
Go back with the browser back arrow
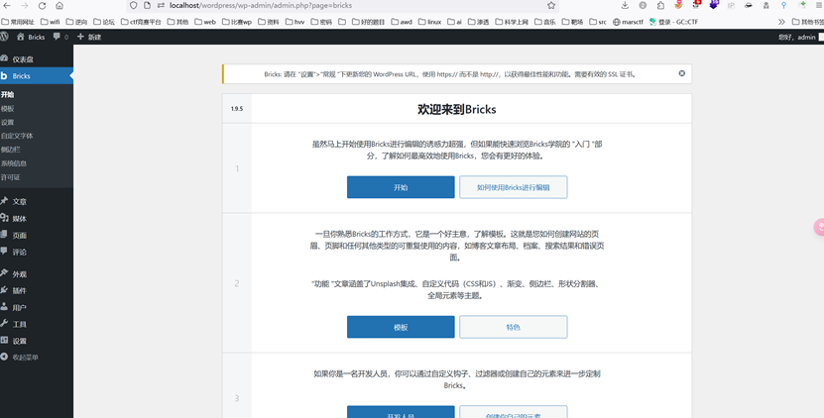7,5
